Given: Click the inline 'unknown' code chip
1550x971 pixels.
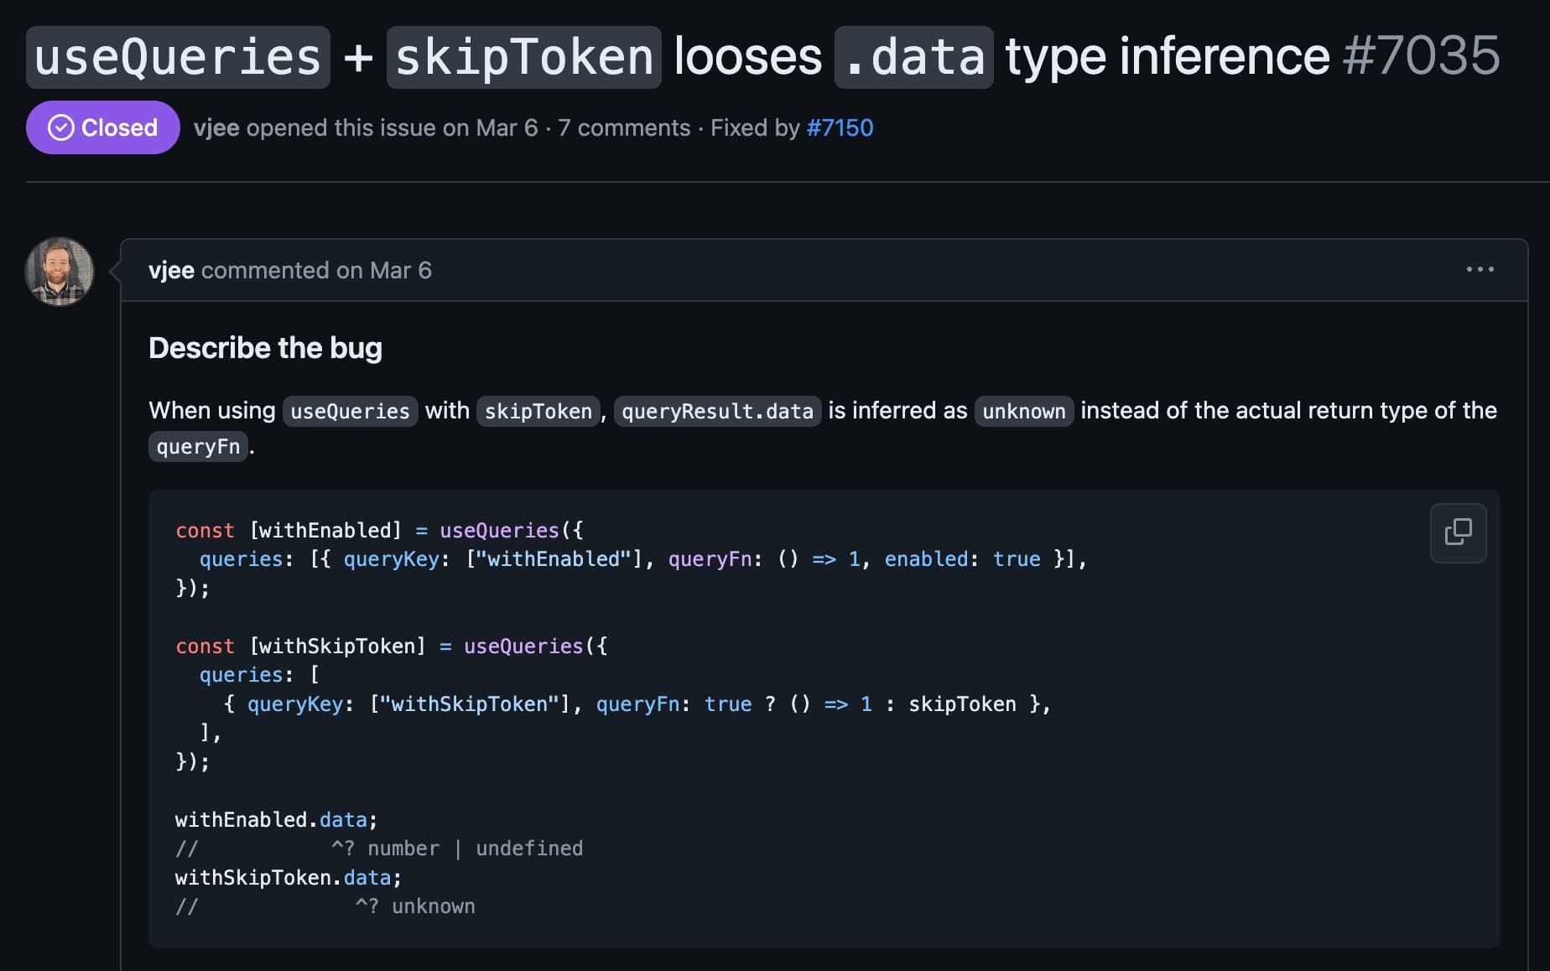Looking at the screenshot, I should tap(1023, 411).
